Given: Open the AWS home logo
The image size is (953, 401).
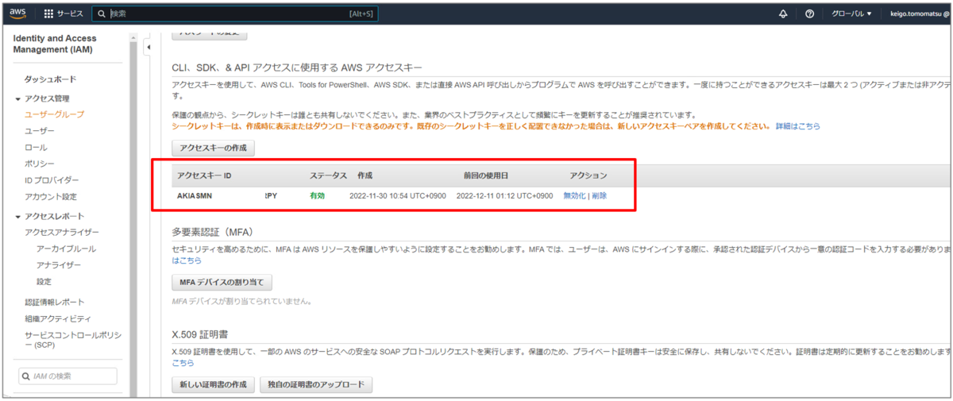Looking at the screenshot, I should [17, 13].
